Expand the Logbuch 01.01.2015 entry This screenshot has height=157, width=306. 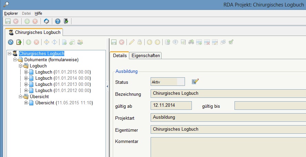pos(26,72)
